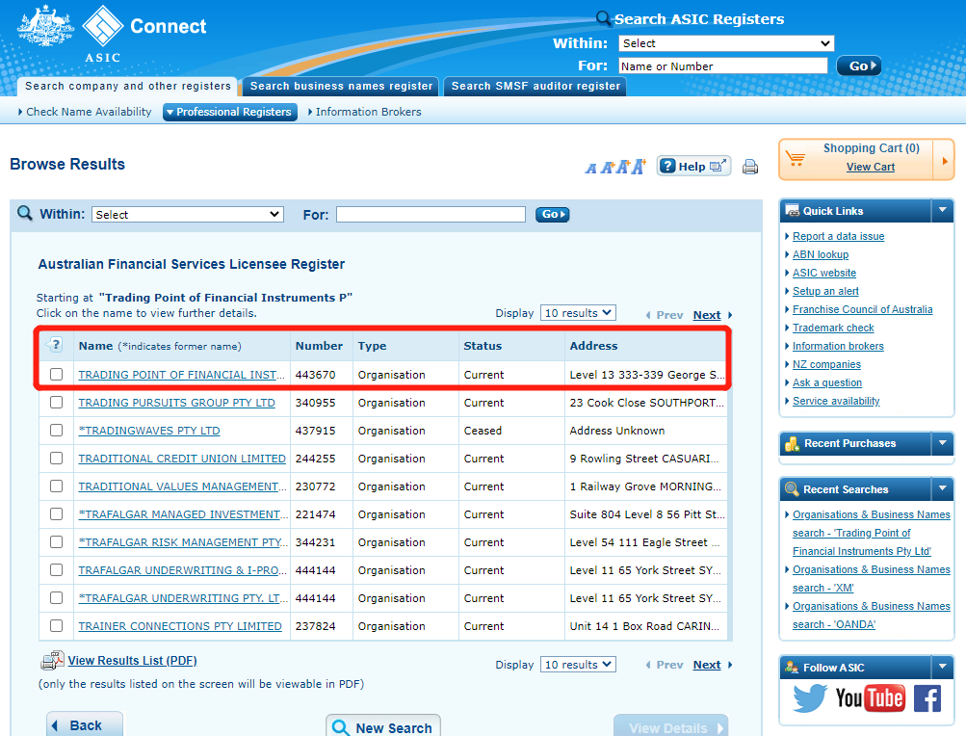Switch to Search SMSF auditor register tab
The image size is (966, 736).
click(535, 86)
